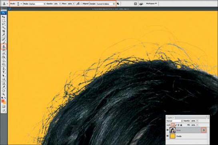
Task: Open the Sample dropdown in options bar
Action: coord(106,4)
